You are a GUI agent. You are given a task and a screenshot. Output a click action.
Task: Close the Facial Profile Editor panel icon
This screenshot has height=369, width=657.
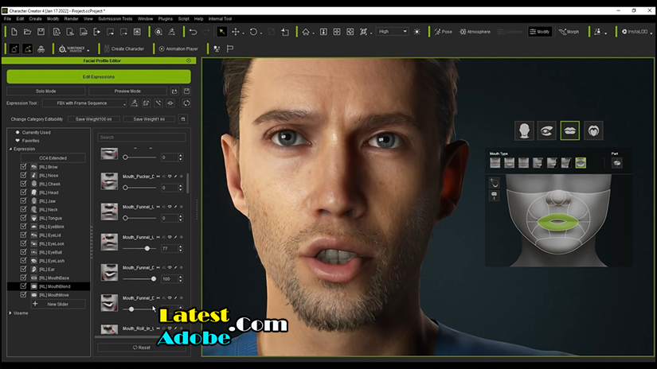[189, 60]
